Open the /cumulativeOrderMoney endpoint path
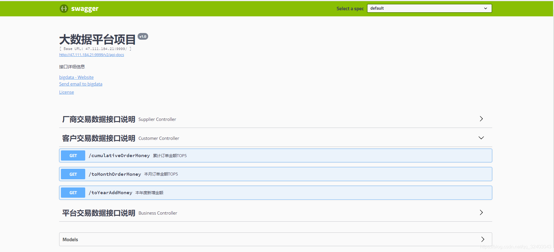This screenshot has height=252, width=554. (x=119, y=155)
